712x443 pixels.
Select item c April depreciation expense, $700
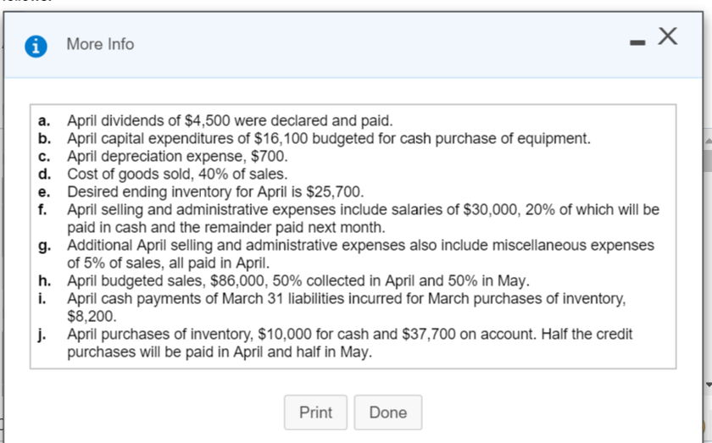[x=177, y=156]
